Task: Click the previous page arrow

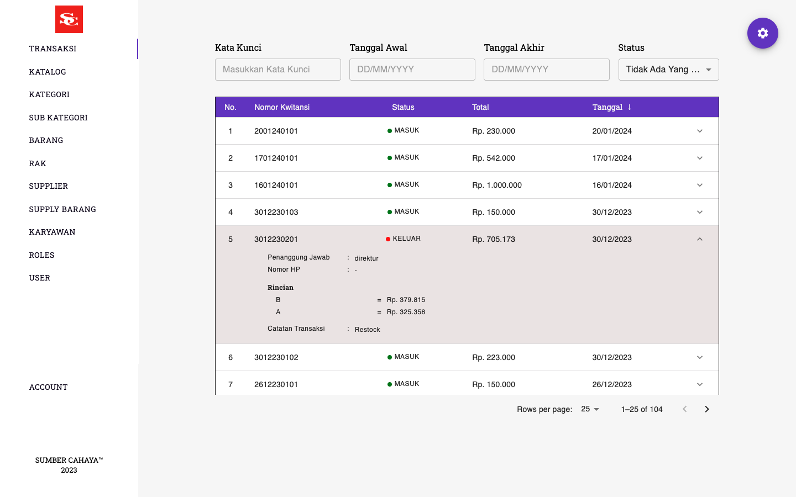Action: 684,409
